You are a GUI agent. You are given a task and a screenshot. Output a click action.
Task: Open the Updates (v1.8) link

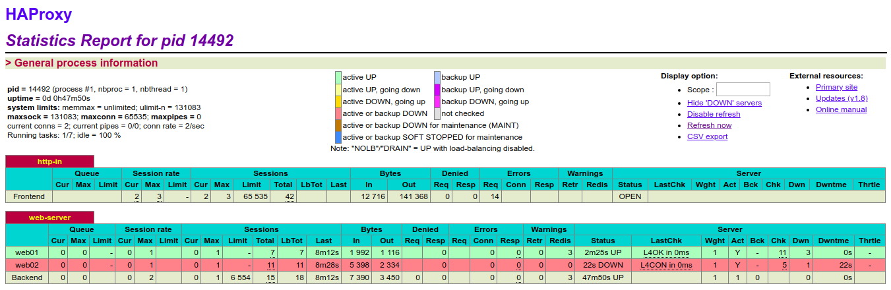pos(842,98)
